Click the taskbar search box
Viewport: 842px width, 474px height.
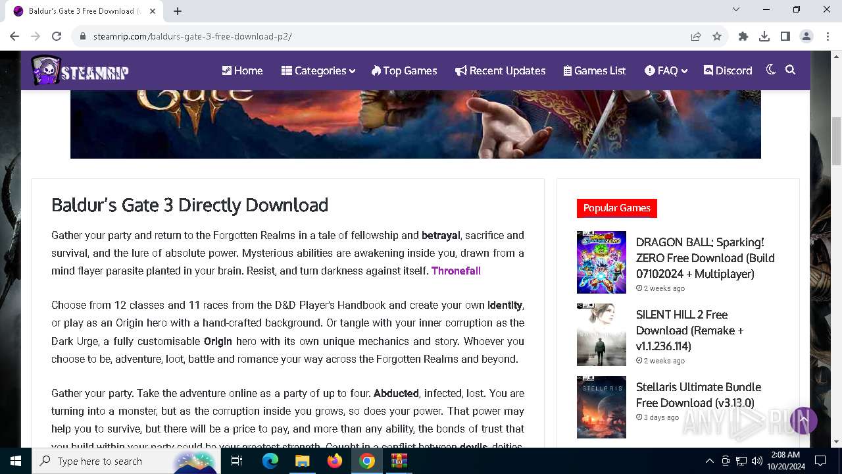(x=125, y=461)
